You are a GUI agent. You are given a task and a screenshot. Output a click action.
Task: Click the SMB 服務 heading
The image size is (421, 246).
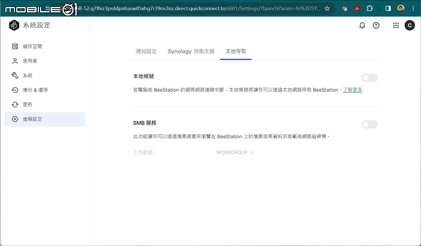(x=145, y=123)
